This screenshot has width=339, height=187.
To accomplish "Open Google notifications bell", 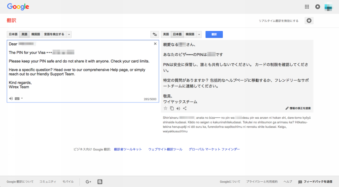I will pyautogui.click(x=317, y=7).
